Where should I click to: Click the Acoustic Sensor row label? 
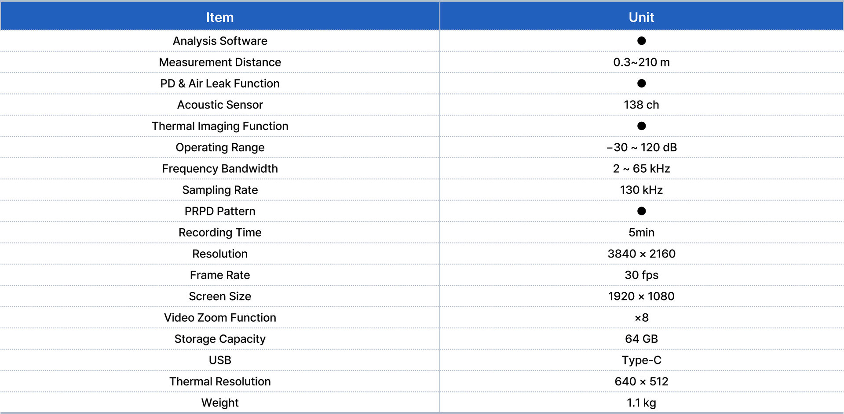click(x=220, y=105)
